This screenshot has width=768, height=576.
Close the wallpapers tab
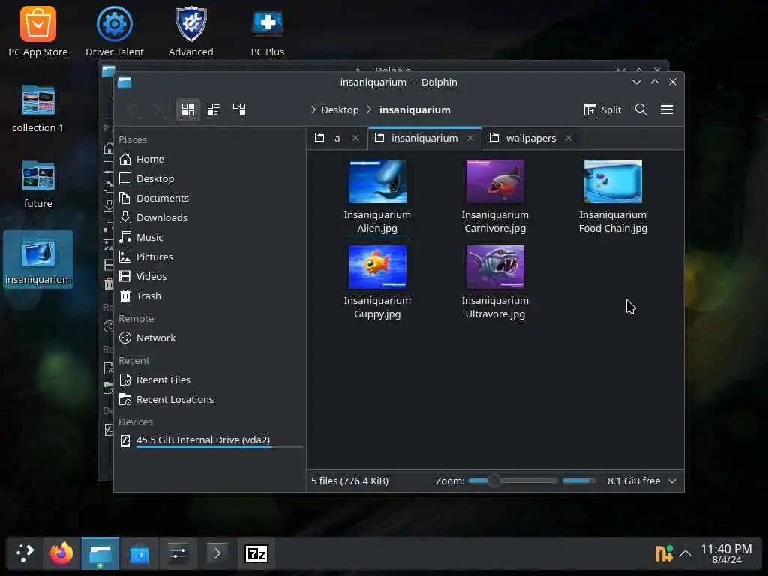click(x=568, y=139)
